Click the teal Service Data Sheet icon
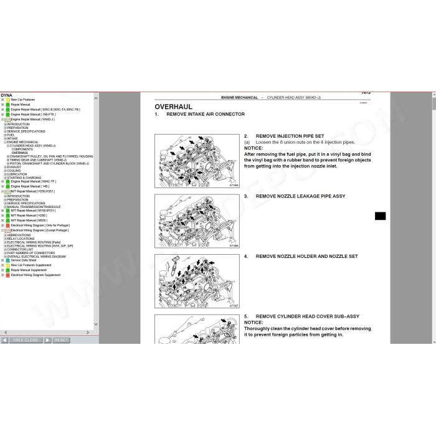 pyautogui.click(x=7, y=260)
